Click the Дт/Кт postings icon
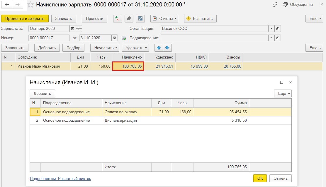The image size is (326, 187). coord(118,18)
